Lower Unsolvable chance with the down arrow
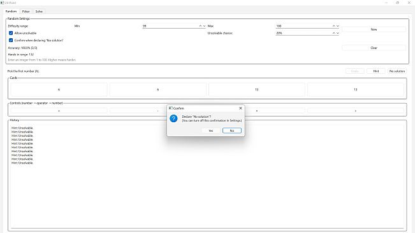415x233 pixels. 338,33
